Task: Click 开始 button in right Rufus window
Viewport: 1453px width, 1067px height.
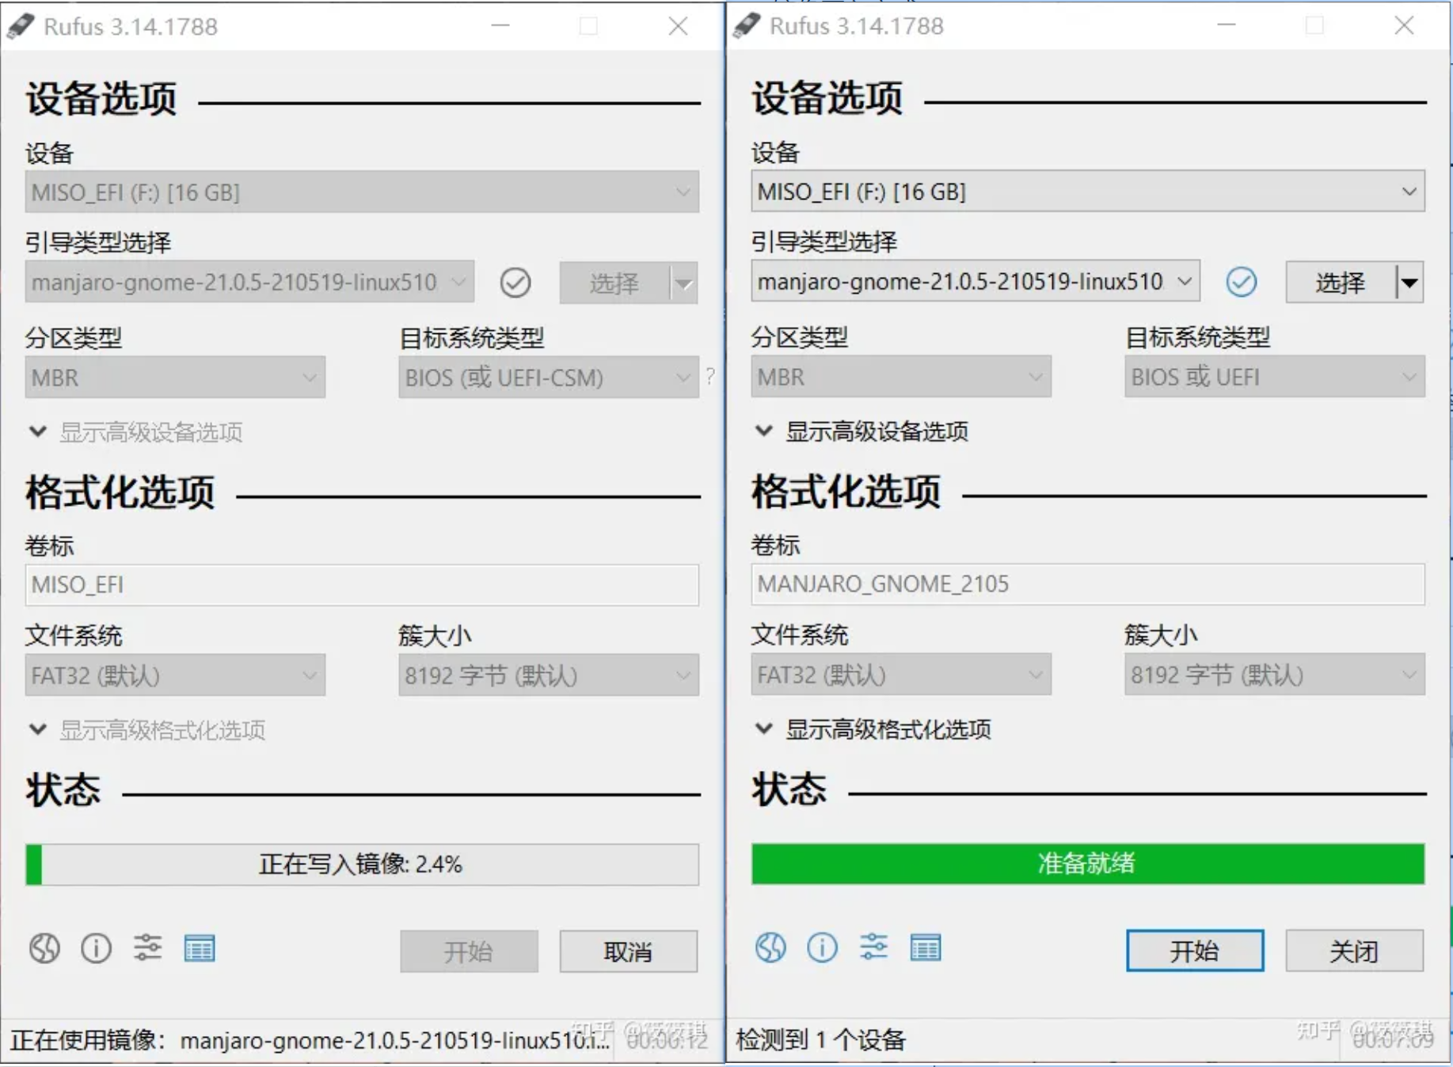Action: coord(1195,951)
